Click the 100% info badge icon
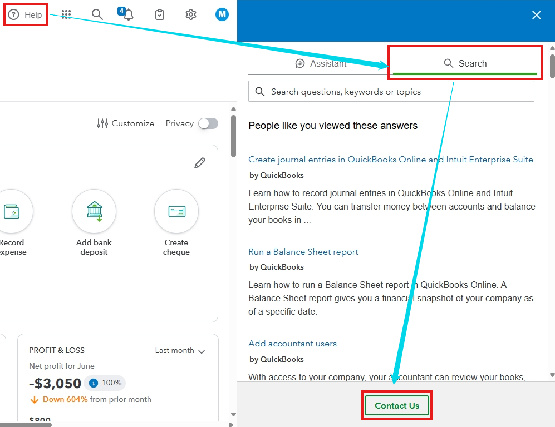 [94, 383]
